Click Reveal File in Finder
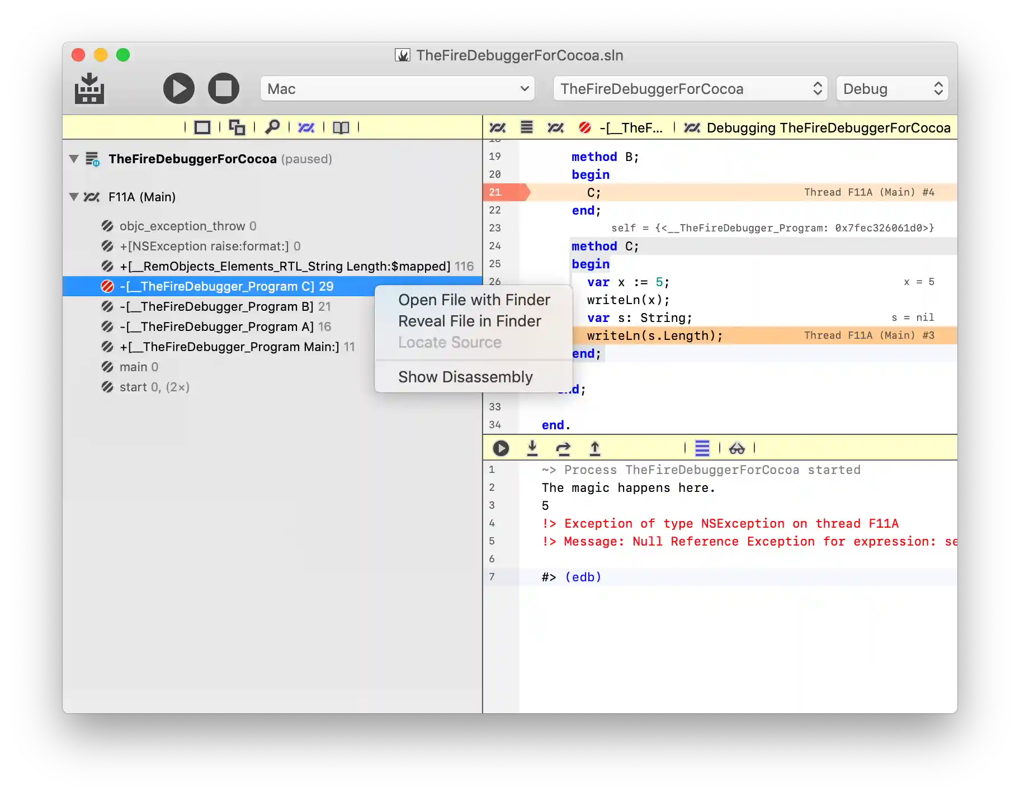This screenshot has height=796, width=1020. [469, 321]
